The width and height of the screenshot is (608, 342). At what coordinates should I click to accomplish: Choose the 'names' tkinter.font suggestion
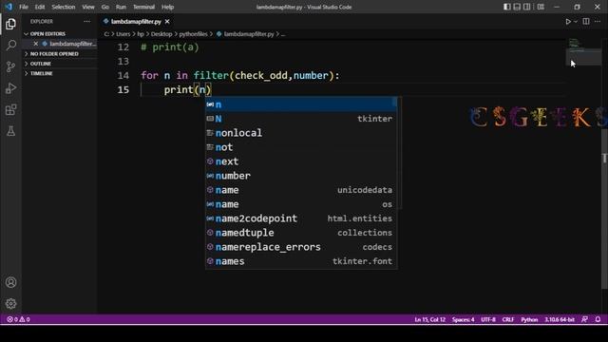(301, 261)
